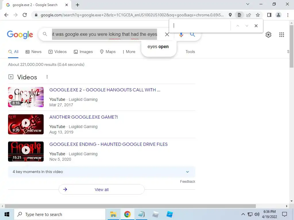Play the 9:20 video preview thumbnail
This screenshot has width=294, height=220.
coord(26,124)
